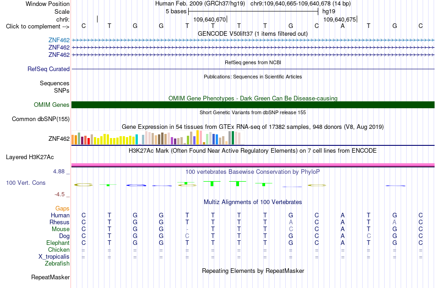Click the Layered H3K27Ac label
The width and height of the screenshot is (435, 288).
(30, 157)
